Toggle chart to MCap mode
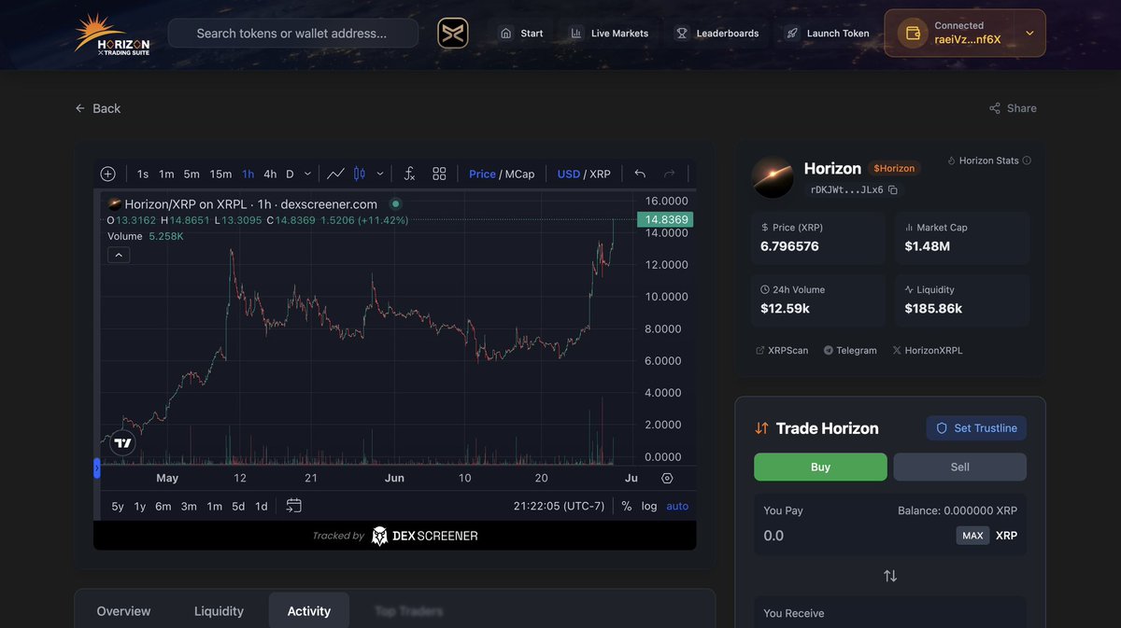Screen dimensions: 1121x628 520,174
